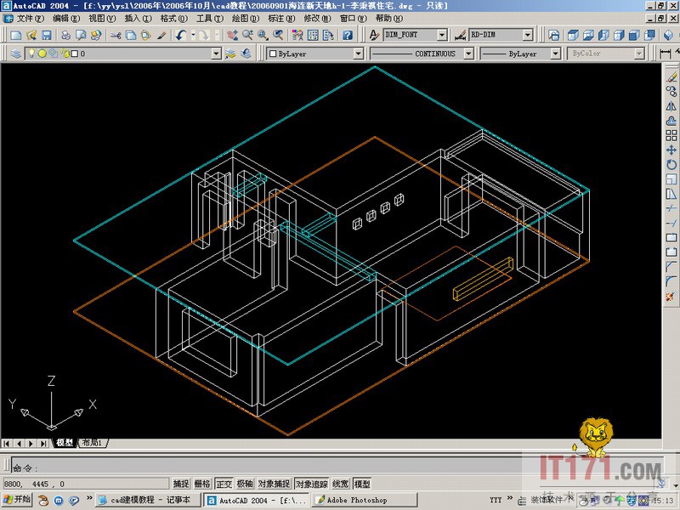Click the Save icon in the toolbar
Screen dimensions: 680x510
coord(46,36)
